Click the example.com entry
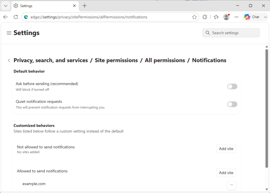This screenshot has width=270, height=193. click(x=34, y=184)
